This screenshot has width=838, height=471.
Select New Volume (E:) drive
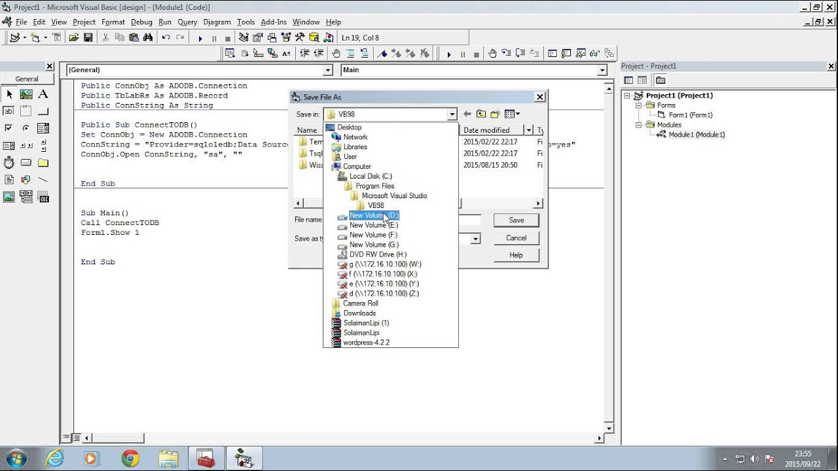[x=374, y=225]
